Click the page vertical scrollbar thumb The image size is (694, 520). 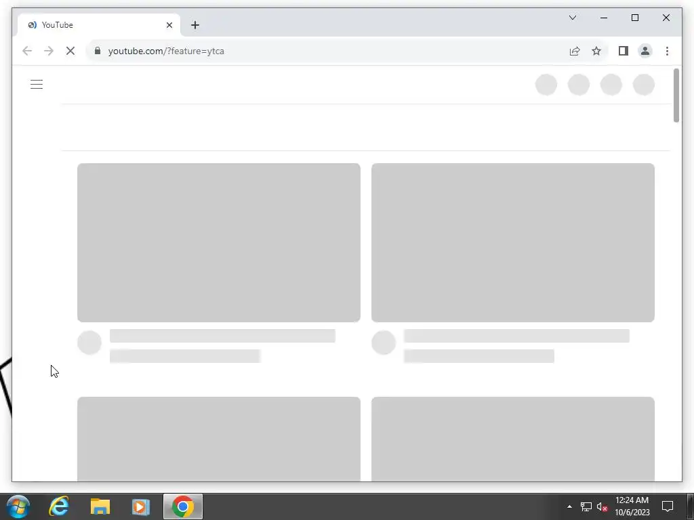676,95
